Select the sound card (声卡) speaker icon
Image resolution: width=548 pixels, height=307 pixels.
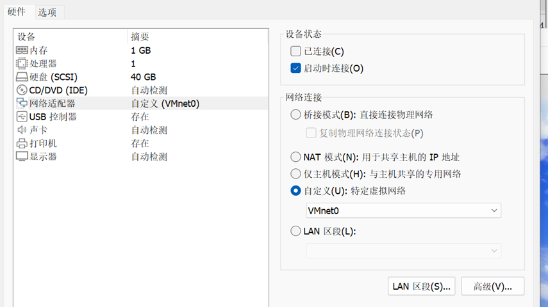point(22,130)
